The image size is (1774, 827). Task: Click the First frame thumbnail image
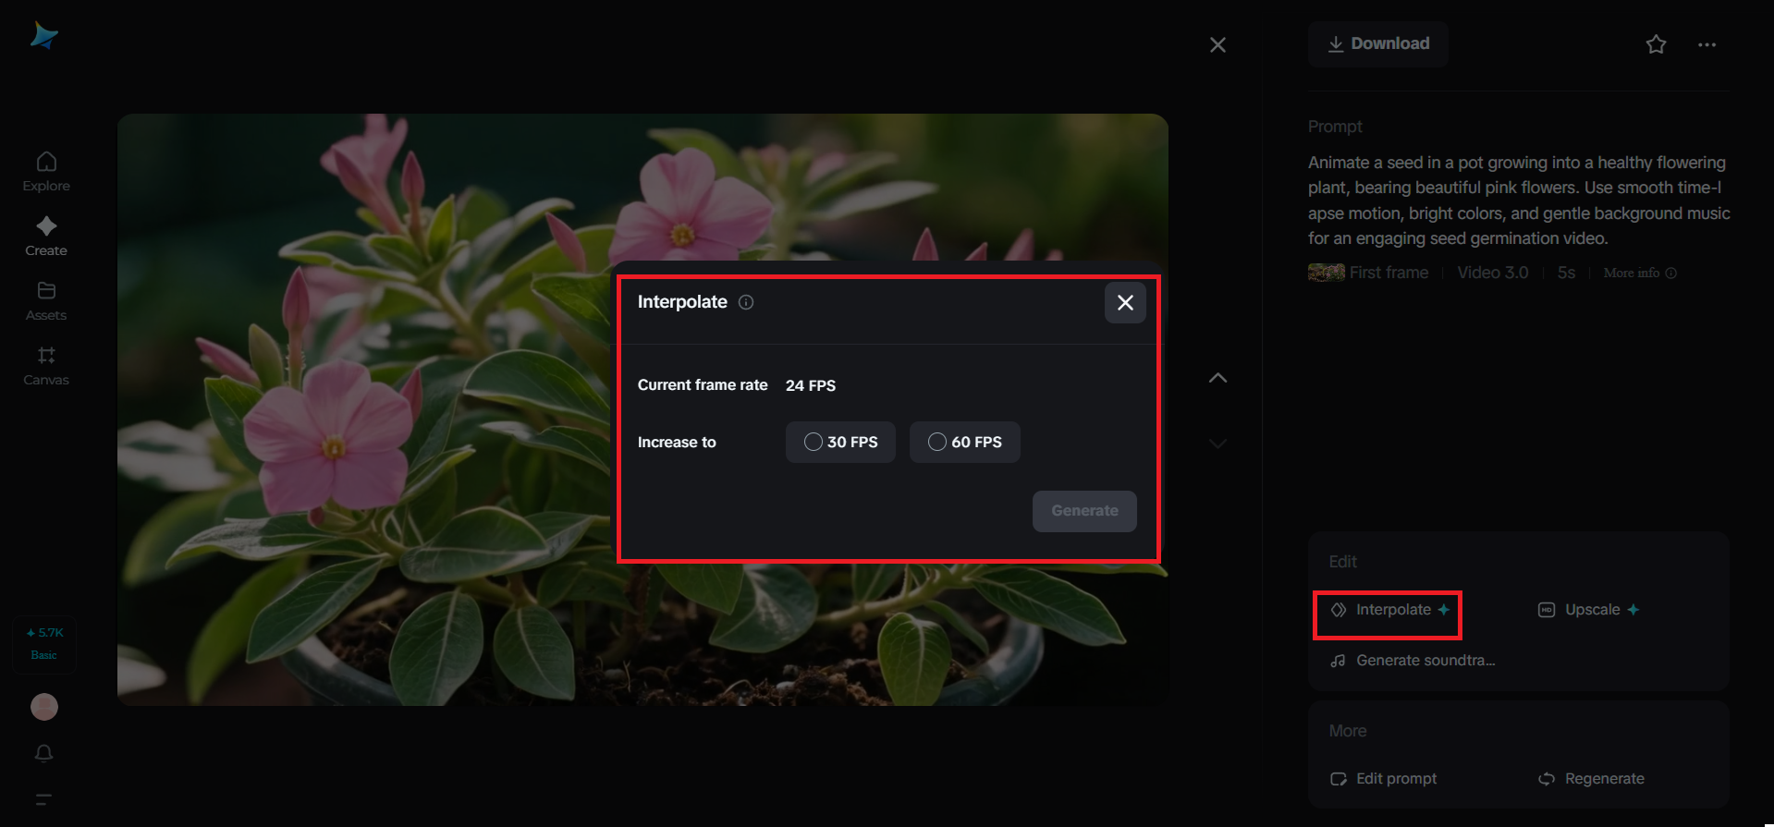[x=1326, y=273]
